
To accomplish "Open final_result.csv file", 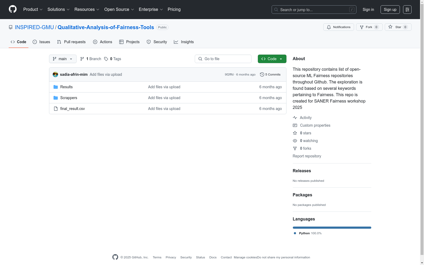I will click(73, 109).
